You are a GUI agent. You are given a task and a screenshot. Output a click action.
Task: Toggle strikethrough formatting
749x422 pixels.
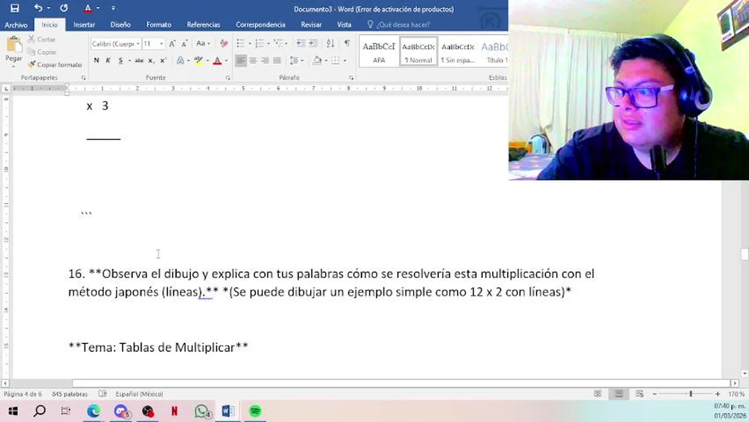(139, 60)
